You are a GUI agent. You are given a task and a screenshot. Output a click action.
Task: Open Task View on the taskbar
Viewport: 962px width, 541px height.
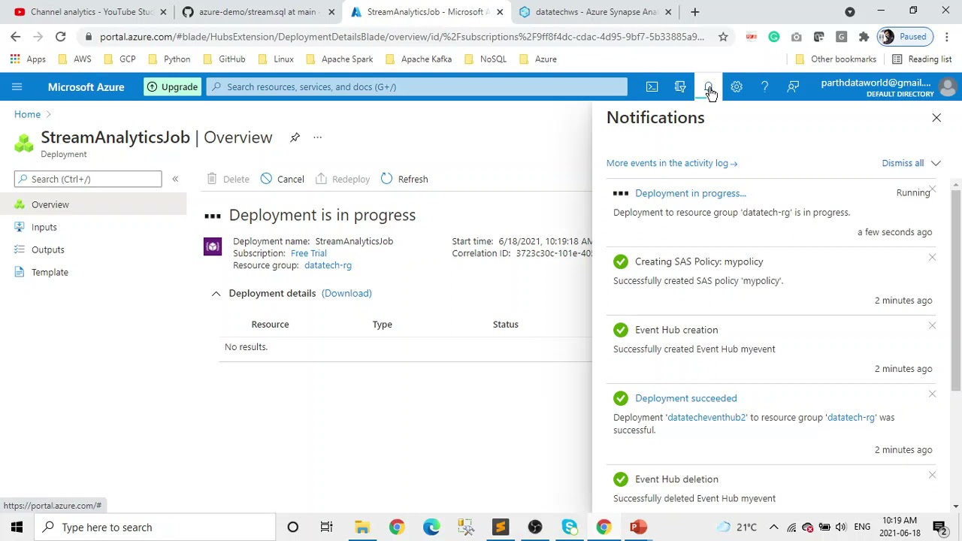[x=326, y=527]
